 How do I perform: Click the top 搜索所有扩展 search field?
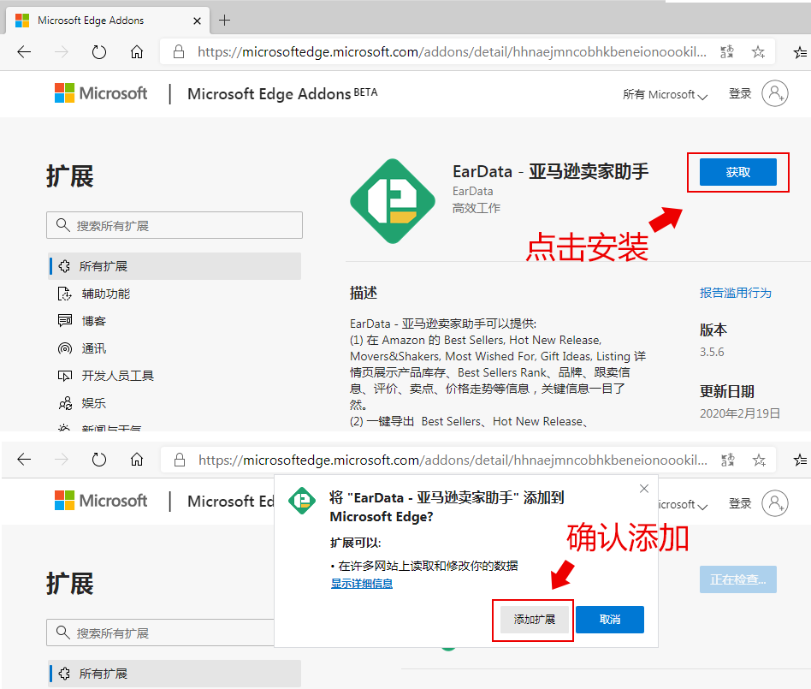pyautogui.click(x=175, y=225)
